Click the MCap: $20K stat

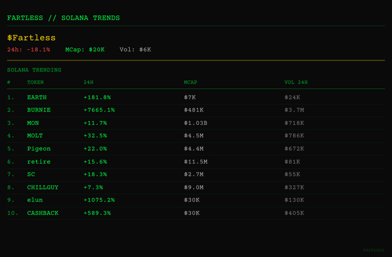click(x=85, y=50)
